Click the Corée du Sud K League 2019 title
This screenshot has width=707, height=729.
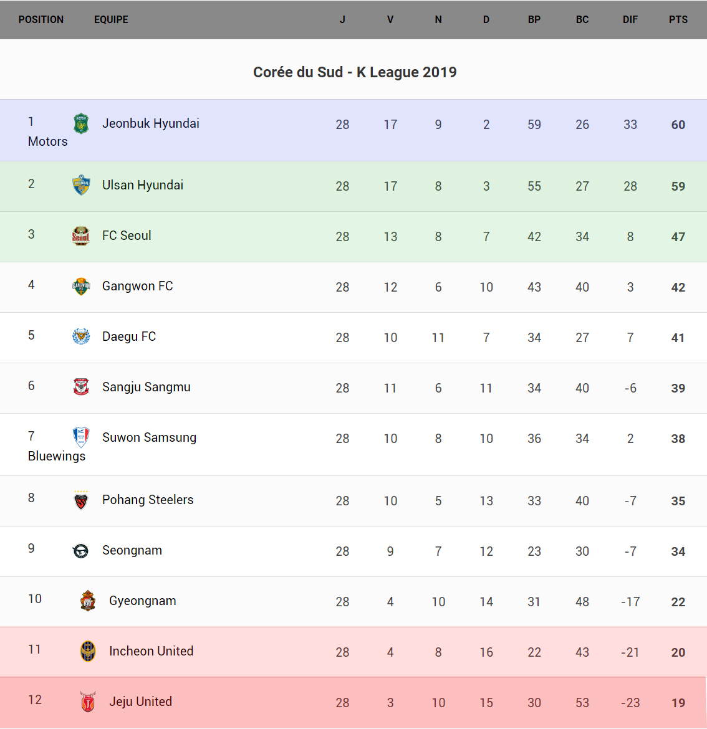[x=355, y=72]
